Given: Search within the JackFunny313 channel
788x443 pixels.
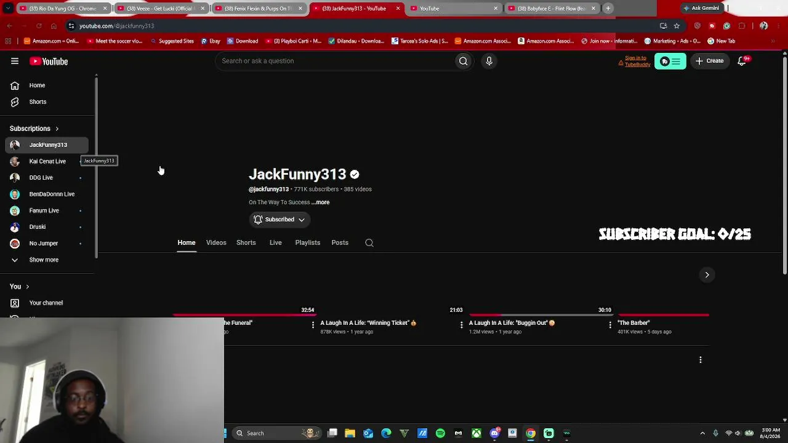Looking at the screenshot, I should (369, 242).
